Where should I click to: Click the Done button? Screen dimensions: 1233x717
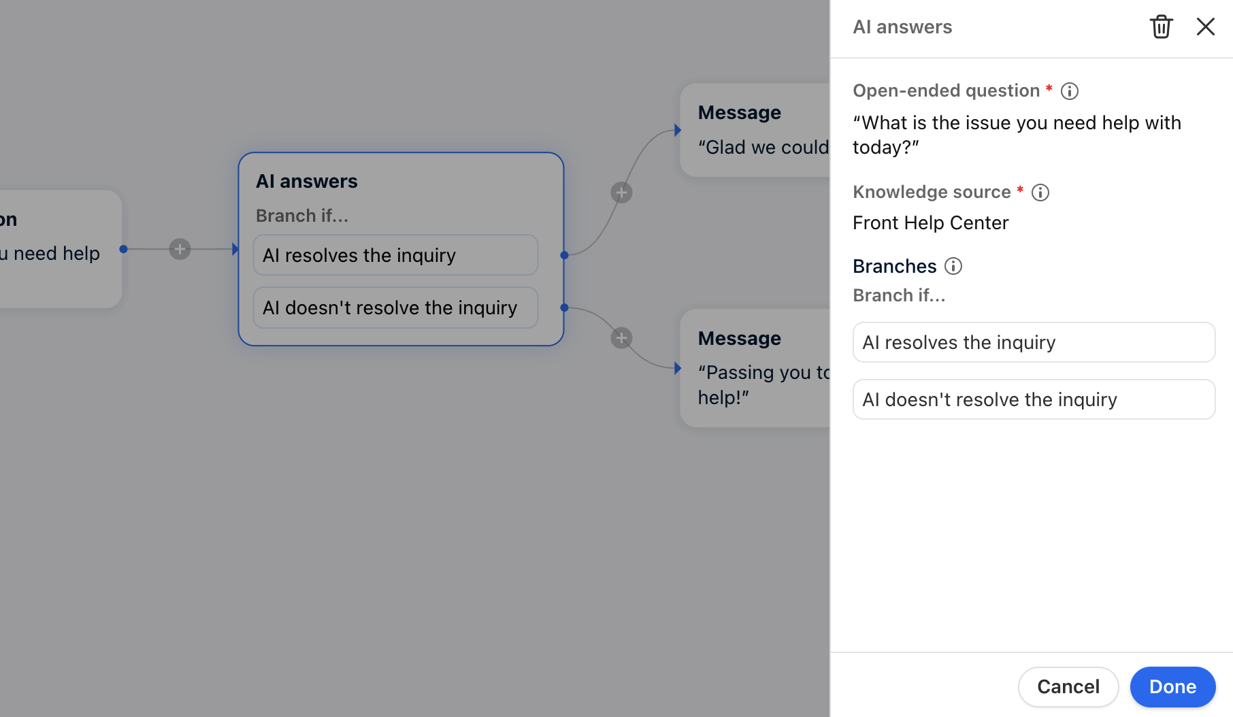[x=1172, y=687]
